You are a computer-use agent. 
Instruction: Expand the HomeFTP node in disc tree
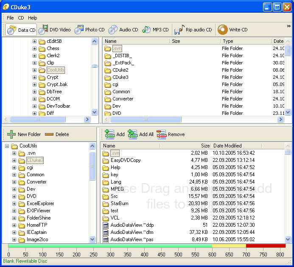(14, 225)
